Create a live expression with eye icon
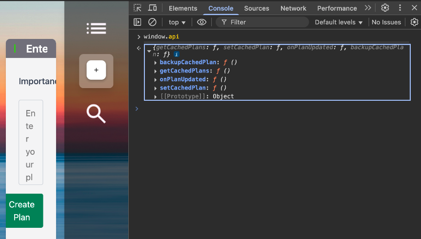 pos(201,22)
